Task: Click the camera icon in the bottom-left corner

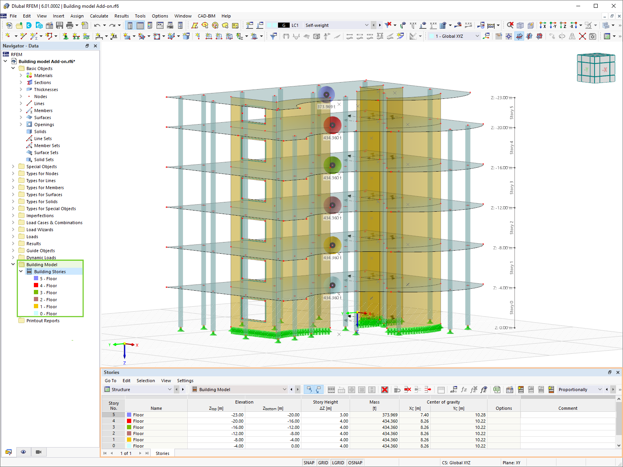Action: [x=38, y=452]
